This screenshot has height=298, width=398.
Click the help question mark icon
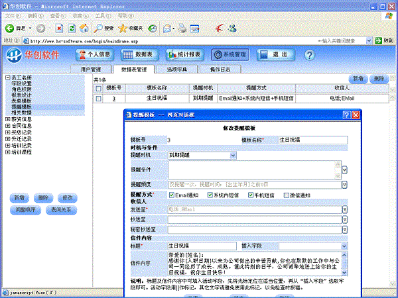tap(309, 55)
